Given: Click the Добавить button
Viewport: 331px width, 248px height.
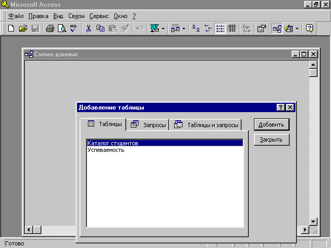Looking at the screenshot, I should (272, 125).
